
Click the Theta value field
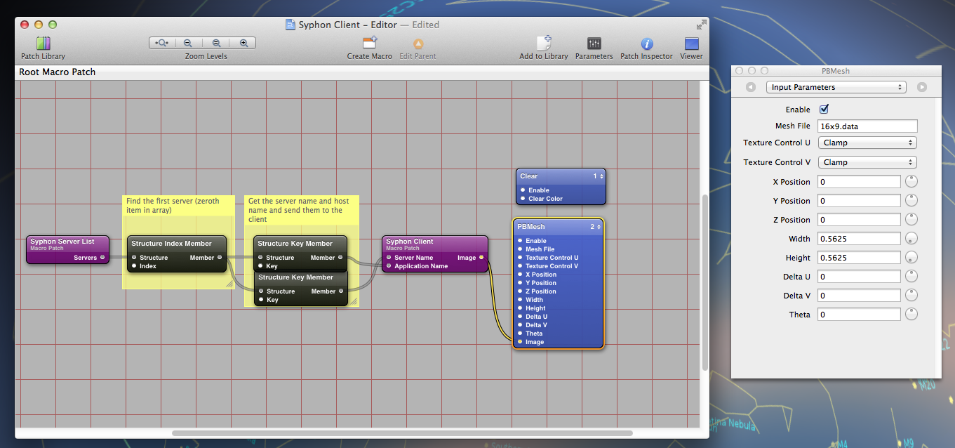859,315
